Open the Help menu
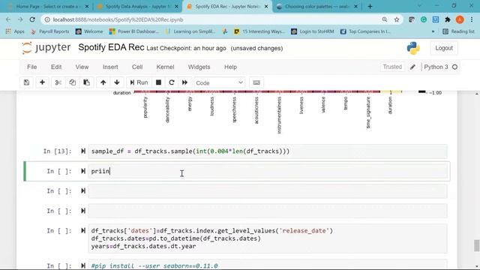Image resolution: width=480 pixels, height=270 pixels. coord(230,67)
